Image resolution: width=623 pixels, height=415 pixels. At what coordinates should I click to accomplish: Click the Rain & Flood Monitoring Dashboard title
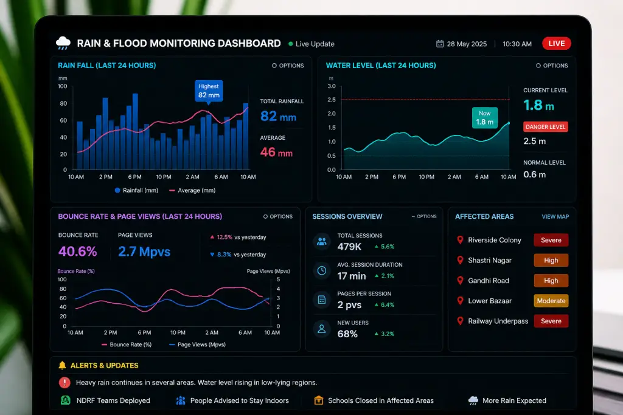tap(179, 43)
